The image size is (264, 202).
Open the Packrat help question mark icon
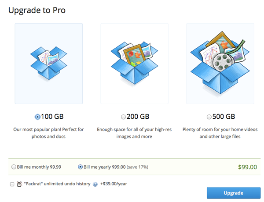[95, 184]
